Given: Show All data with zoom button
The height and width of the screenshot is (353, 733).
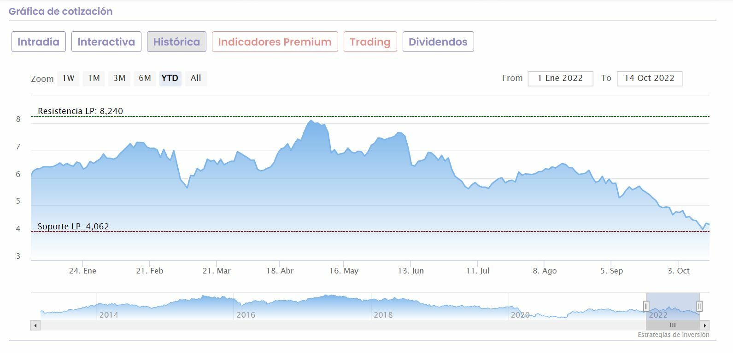Looking at the screenshot, I should (196, 78).
